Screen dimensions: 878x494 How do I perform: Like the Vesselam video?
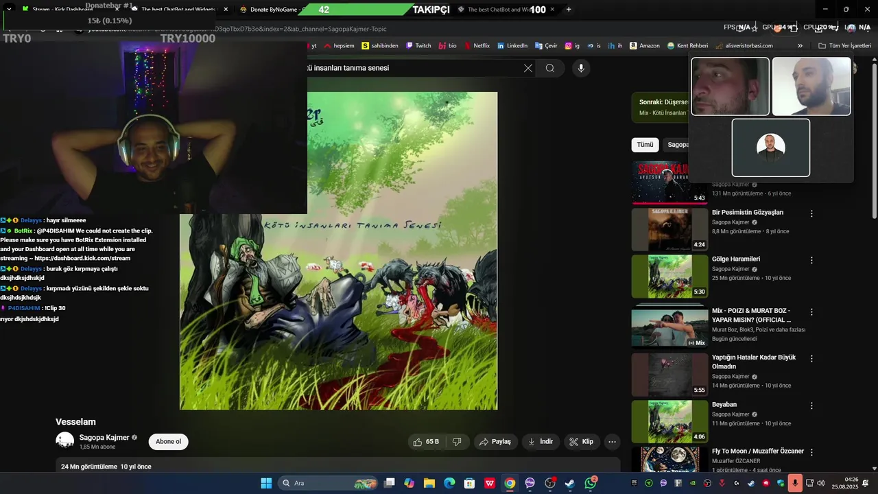(425, 442)
